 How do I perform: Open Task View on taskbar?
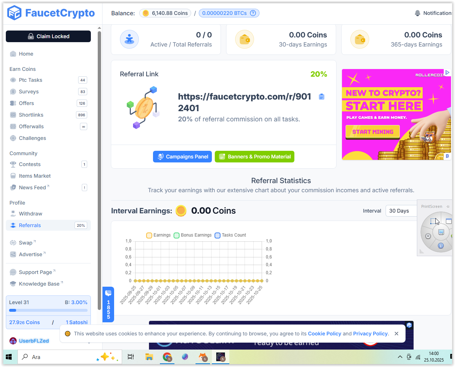pyautogui.click(x=131, y=357)
